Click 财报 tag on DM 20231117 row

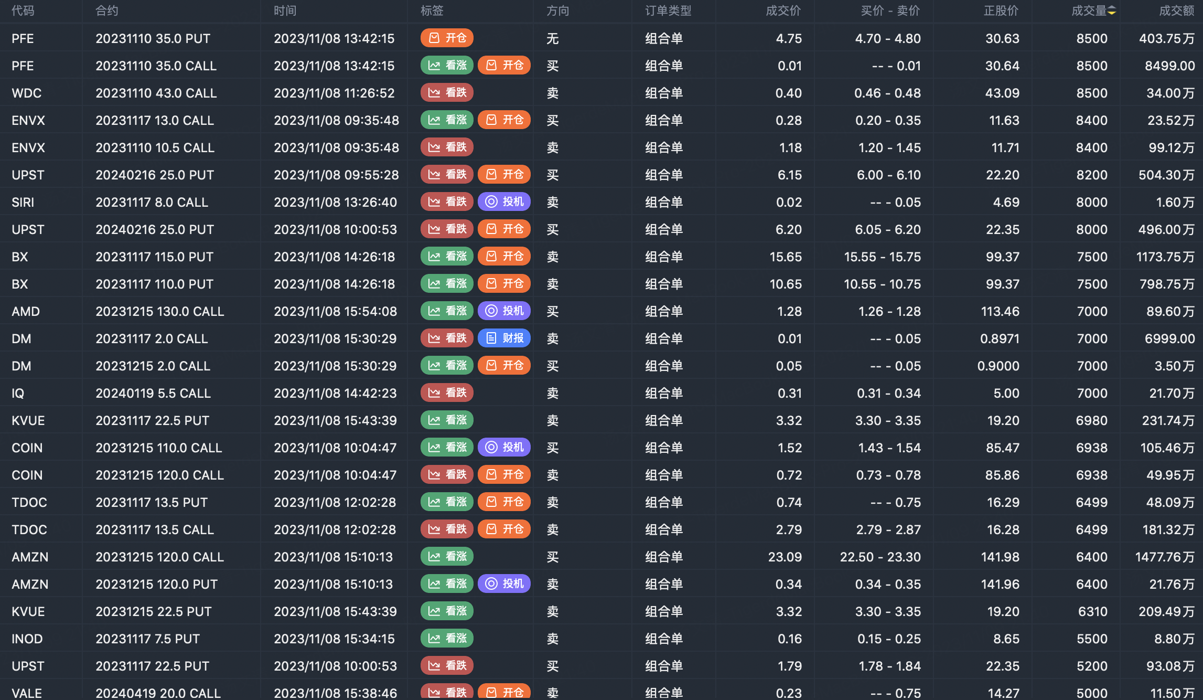[x=504, y=338]
